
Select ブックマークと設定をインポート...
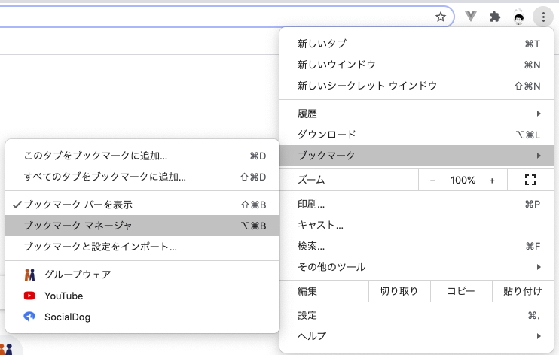(x=142, y=247)
